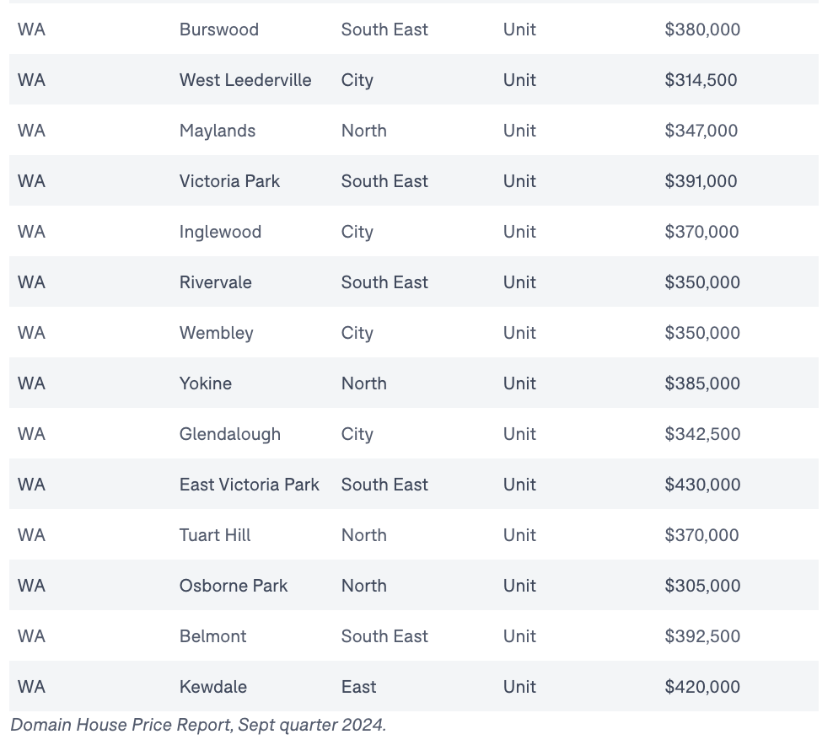This screenshot has height=745, width=833.
Task: Click the Domain House Price Report caption
Action: point(198,725)
